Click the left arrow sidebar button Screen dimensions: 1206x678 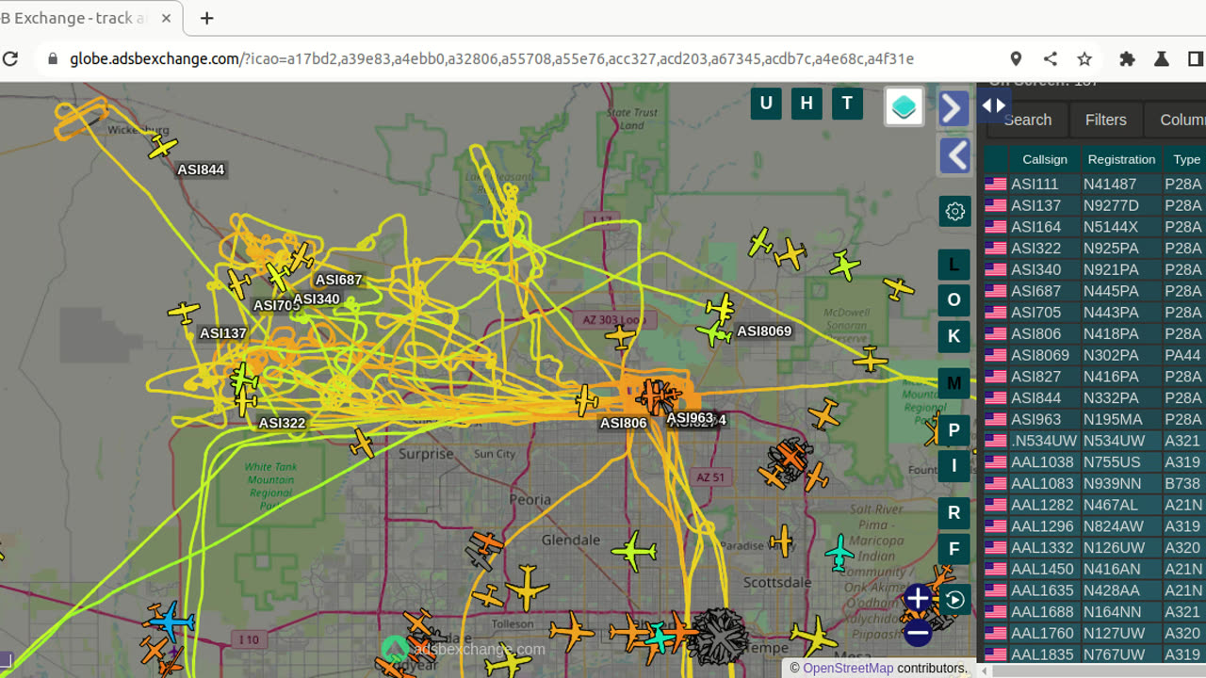[953, 155]
